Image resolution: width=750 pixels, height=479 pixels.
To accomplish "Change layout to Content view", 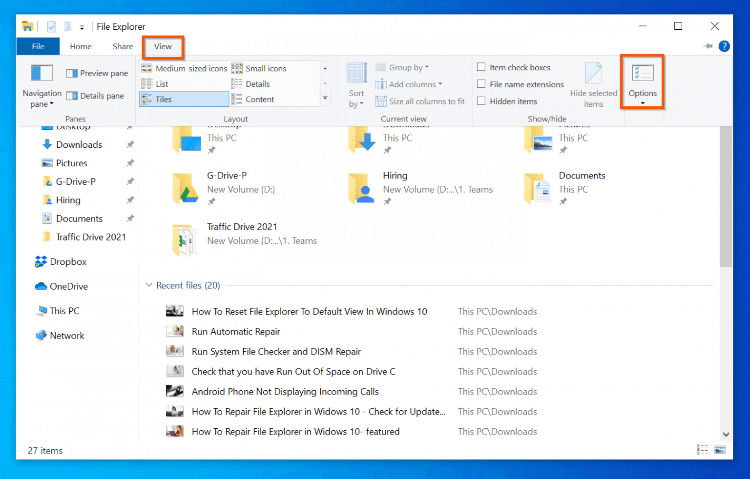I will 259,99.
